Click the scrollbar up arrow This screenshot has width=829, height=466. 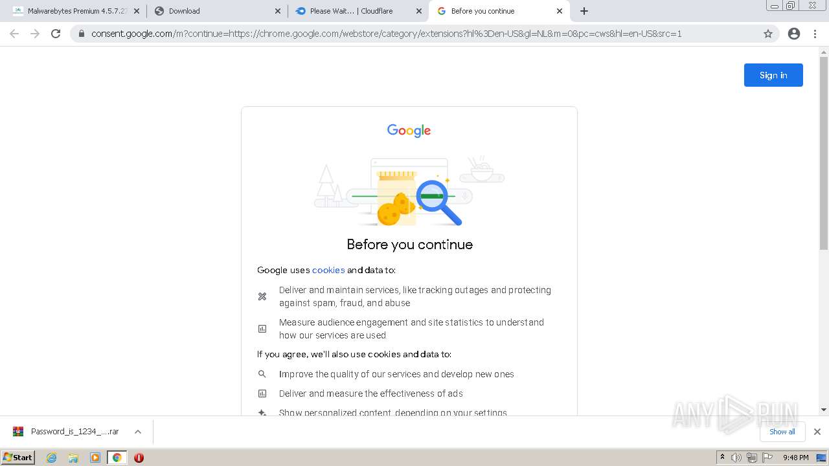pos(824,51)
